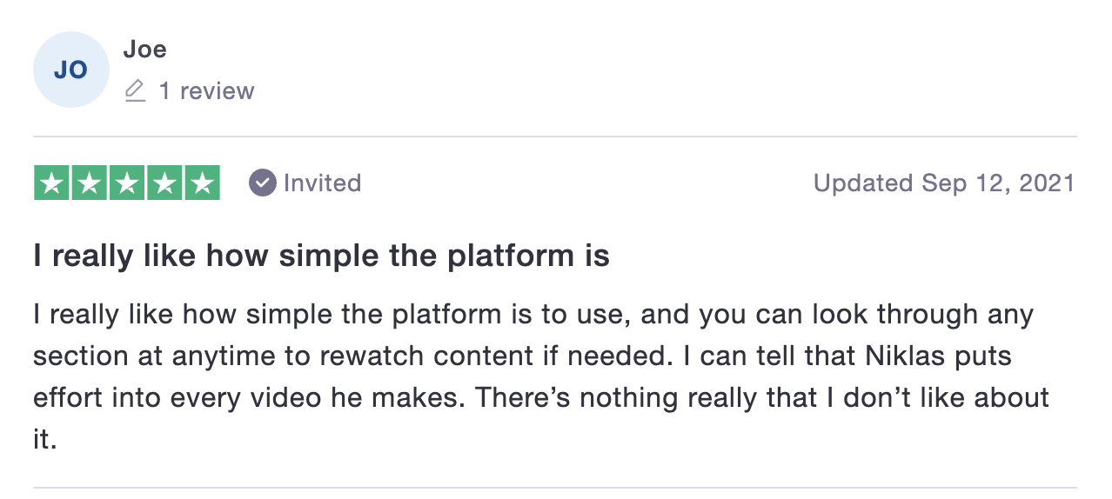Image resolution: width=1112 pixels, height=499 pixels.
Task: Click the 'Invited' label text
Action: [322, 183]
